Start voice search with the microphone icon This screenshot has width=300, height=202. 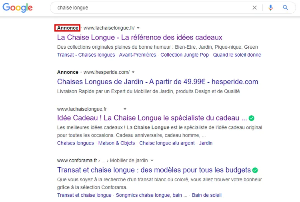tap(270, 8)
